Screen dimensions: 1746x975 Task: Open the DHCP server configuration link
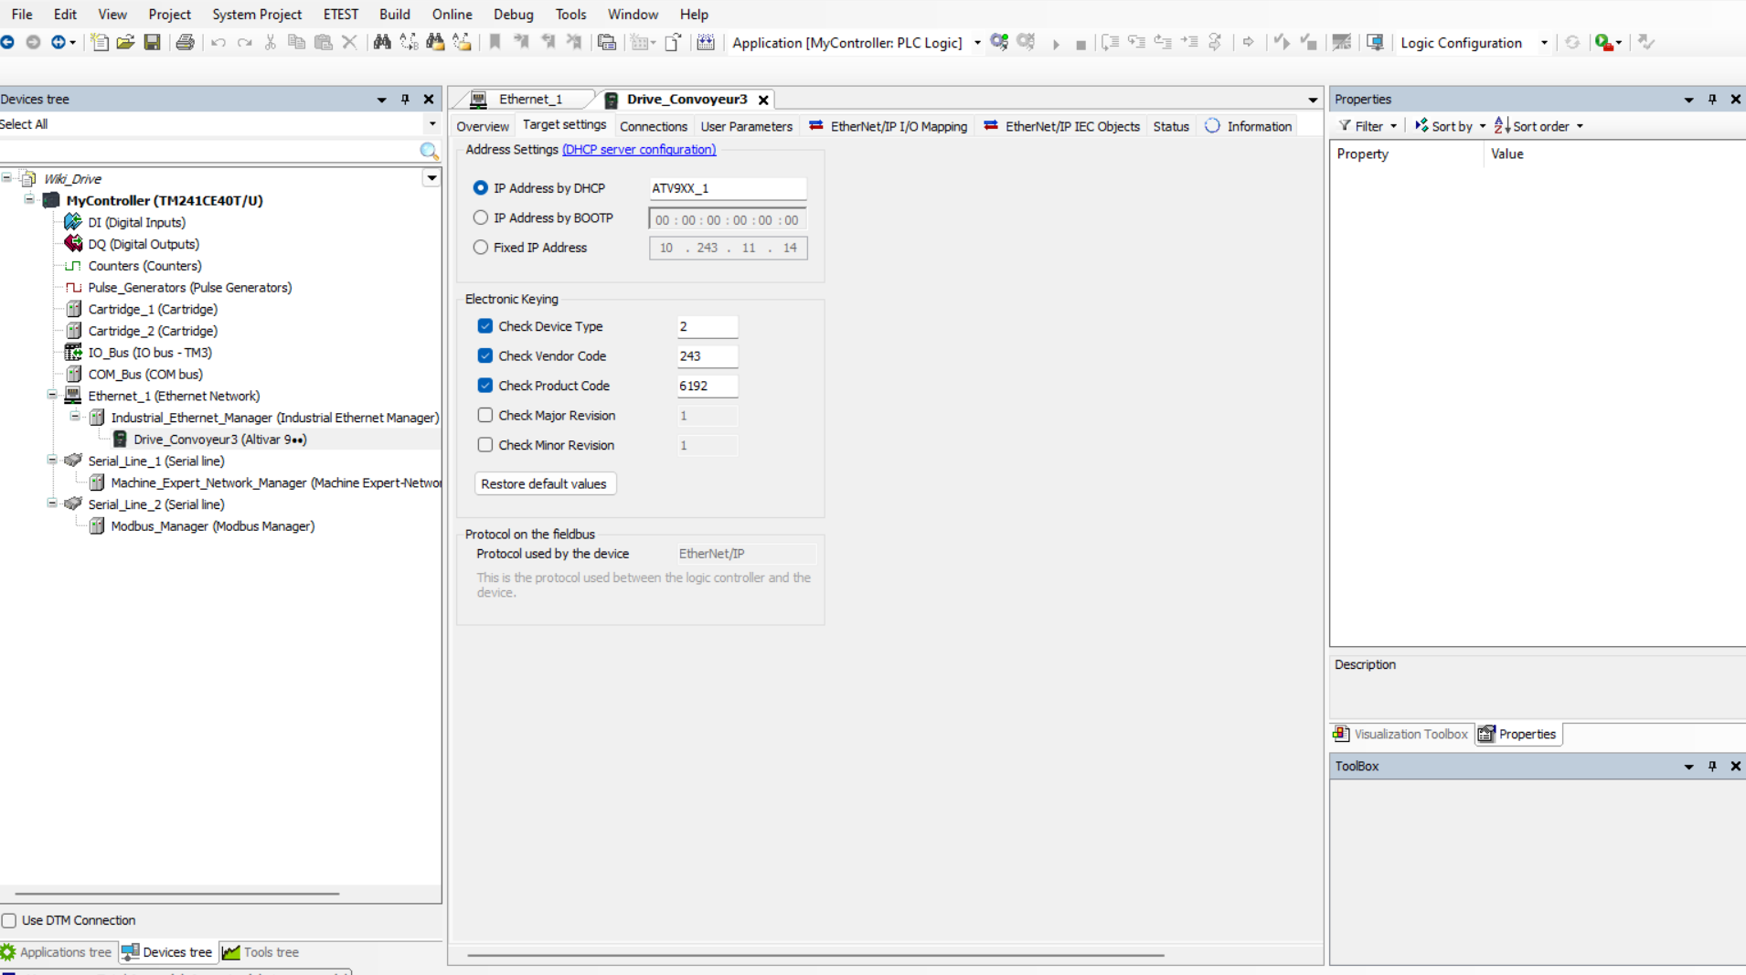tap(638, 150)
